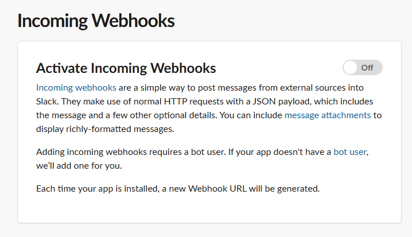Click the "Off" label on the switch
The height and width of the screenshot is (237, 412).
(x=367, y=68)
